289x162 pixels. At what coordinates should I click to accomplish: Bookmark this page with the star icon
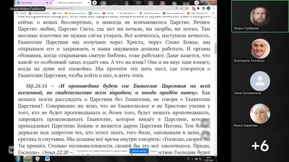click(186, 8)
